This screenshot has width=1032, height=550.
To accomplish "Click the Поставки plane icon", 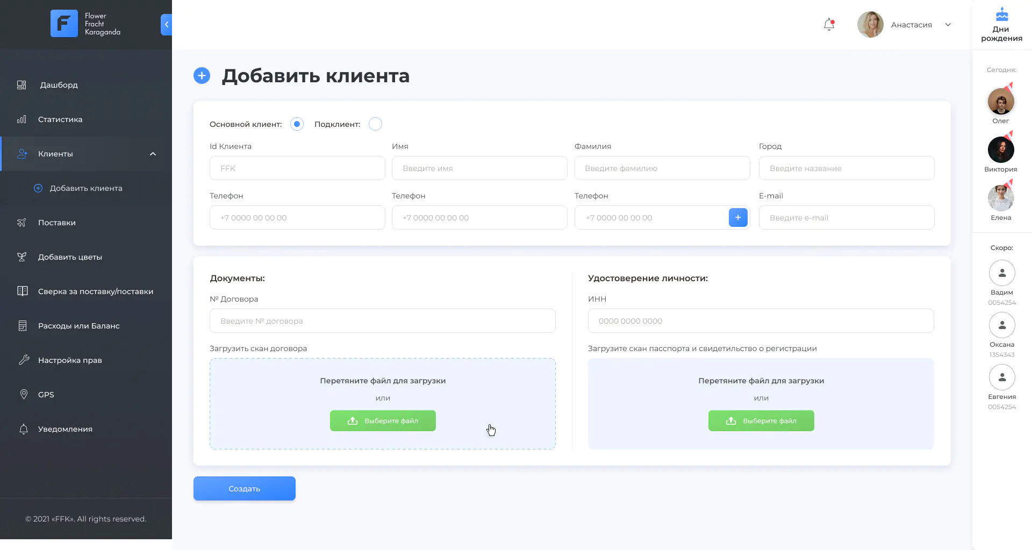I will coord(21,223).
